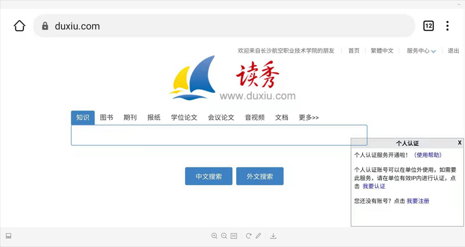Switch to the 图书 tab
The width and height of the screenshot is (465, 247).
click(x=106, y=118)
